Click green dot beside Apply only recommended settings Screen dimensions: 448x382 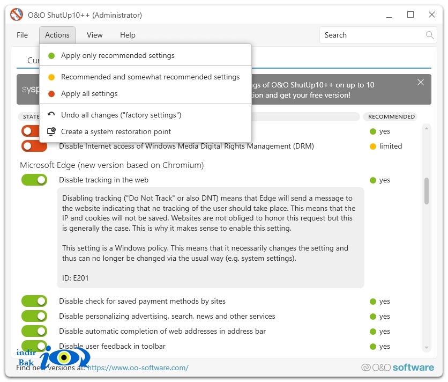[51, 55]
